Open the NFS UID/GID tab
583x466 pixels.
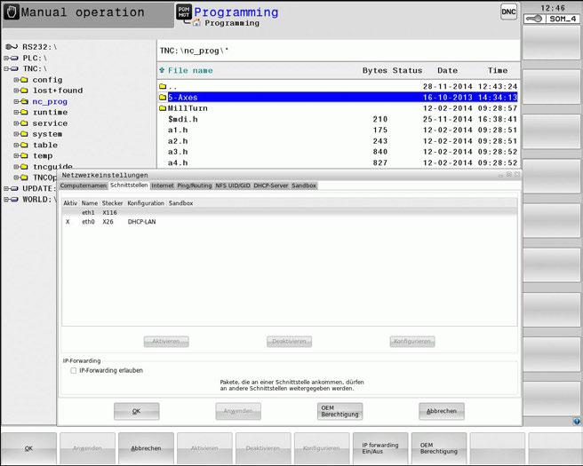pyautogui.click(x=233, y=186)
